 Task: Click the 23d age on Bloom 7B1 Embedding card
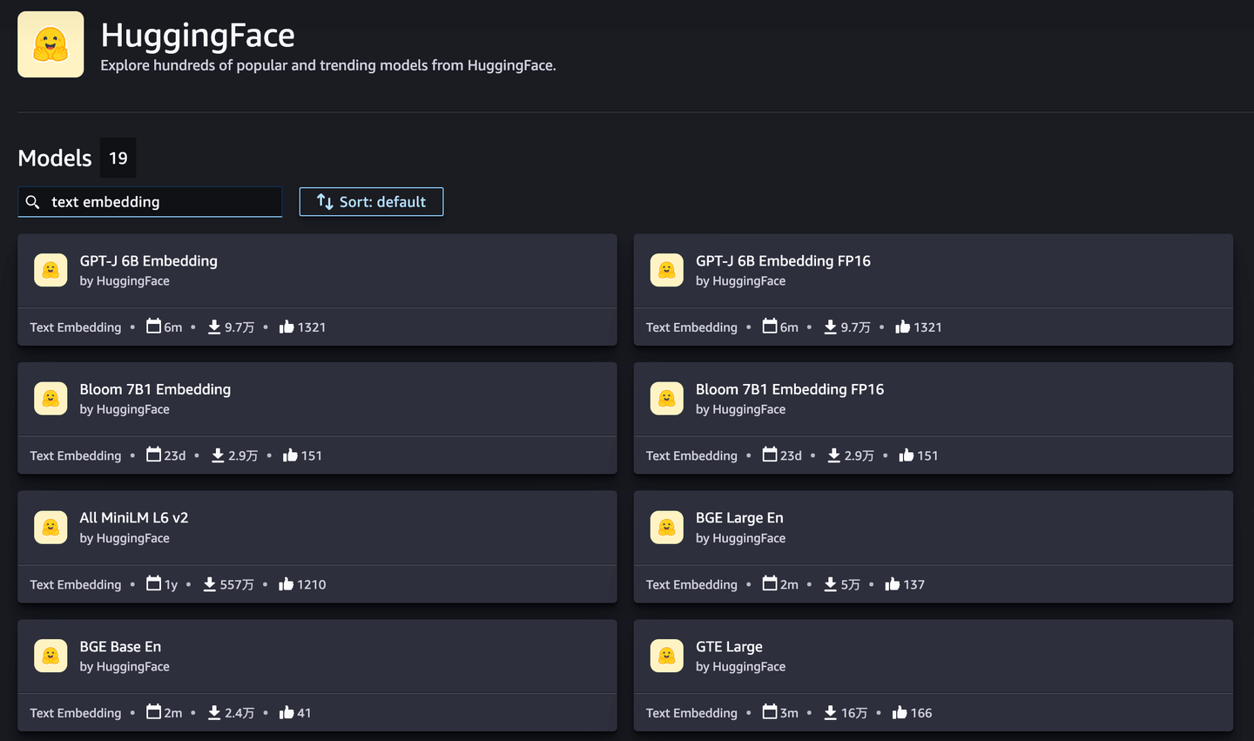[x=175, y=455]
